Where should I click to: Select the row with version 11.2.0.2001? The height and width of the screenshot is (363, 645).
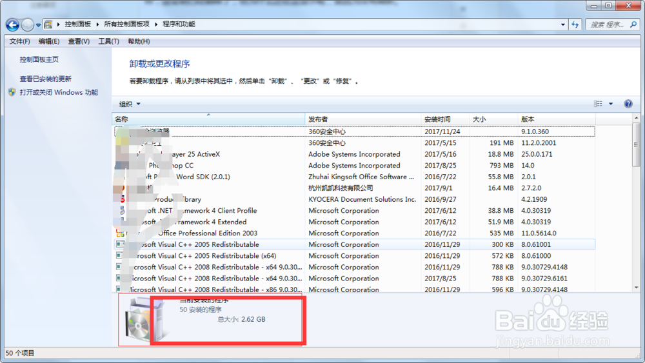[x=354, y=142]
